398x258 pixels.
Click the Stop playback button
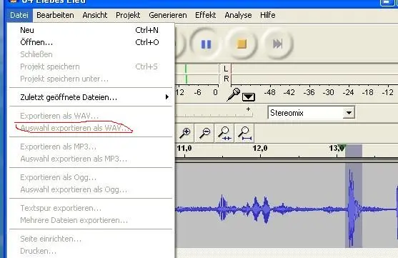point(242,44)
